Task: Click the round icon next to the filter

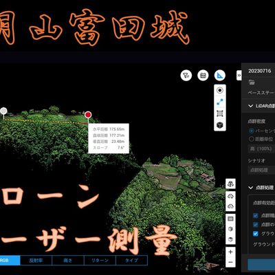Action: tap(203, 76)
